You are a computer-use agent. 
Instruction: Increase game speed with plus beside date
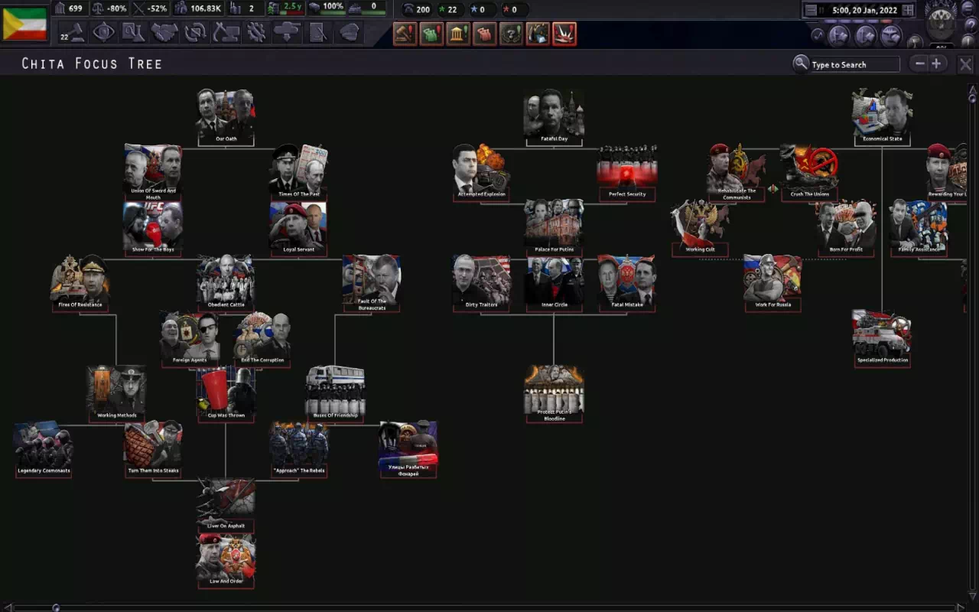(x=907, y=10)
